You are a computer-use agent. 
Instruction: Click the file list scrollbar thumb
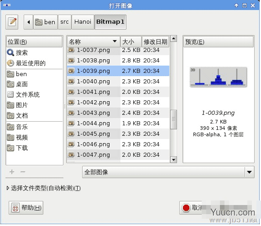173,119
